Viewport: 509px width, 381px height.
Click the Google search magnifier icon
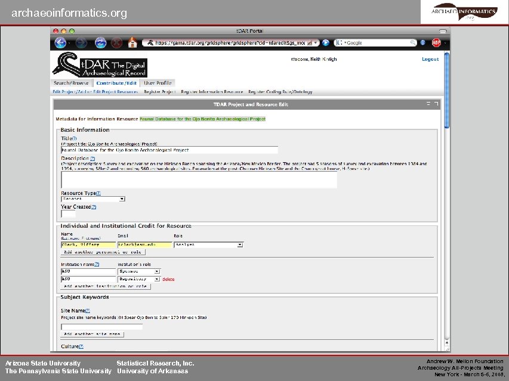click(x=413, y=42)
